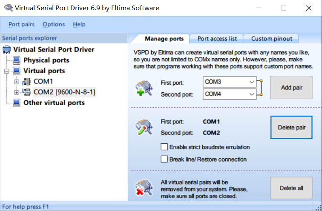This screenshot has width=322, height=211.
Task: Expand the COM2 tree node
Action: click(x=17, y=92)
